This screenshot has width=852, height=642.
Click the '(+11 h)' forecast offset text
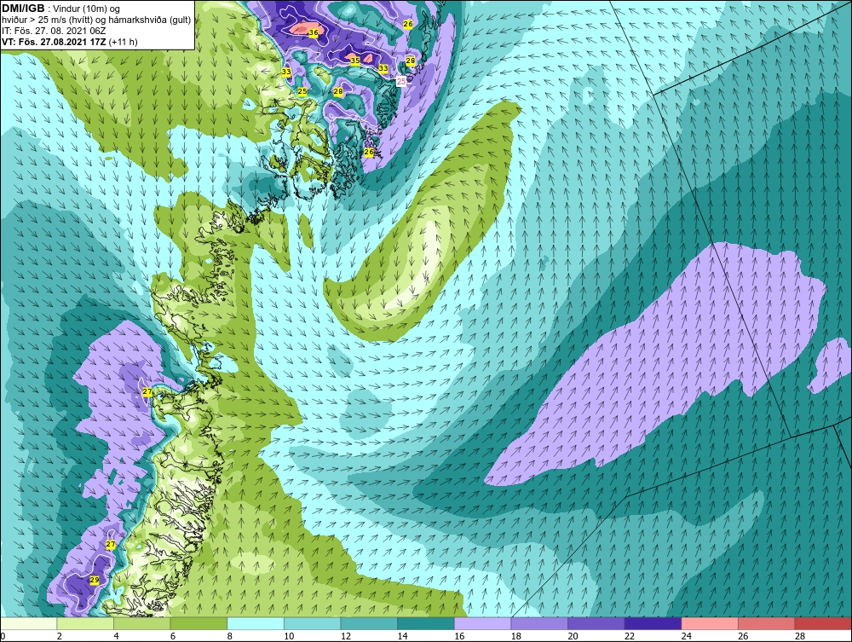tap(124, 42)
